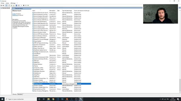Toggle the action pane toolbar icon
181x101 pixels.
(x=19, y=6)
